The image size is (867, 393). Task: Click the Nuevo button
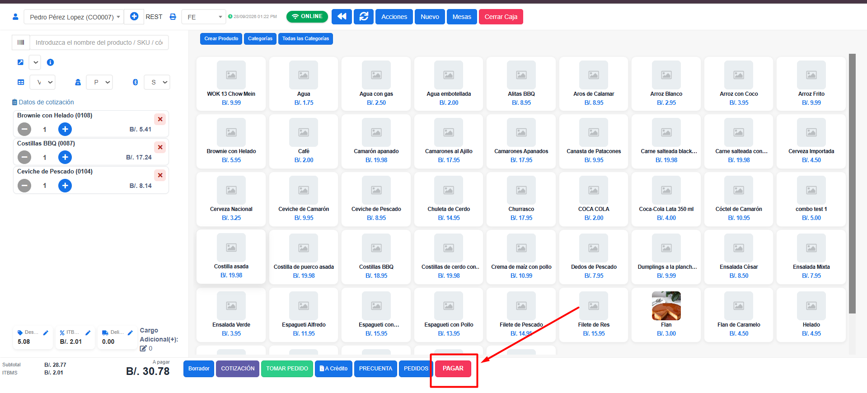coord(430,17)
